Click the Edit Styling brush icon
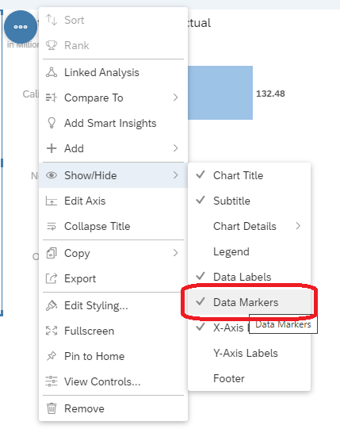340x429 pixels. click(x=52, y=305)
